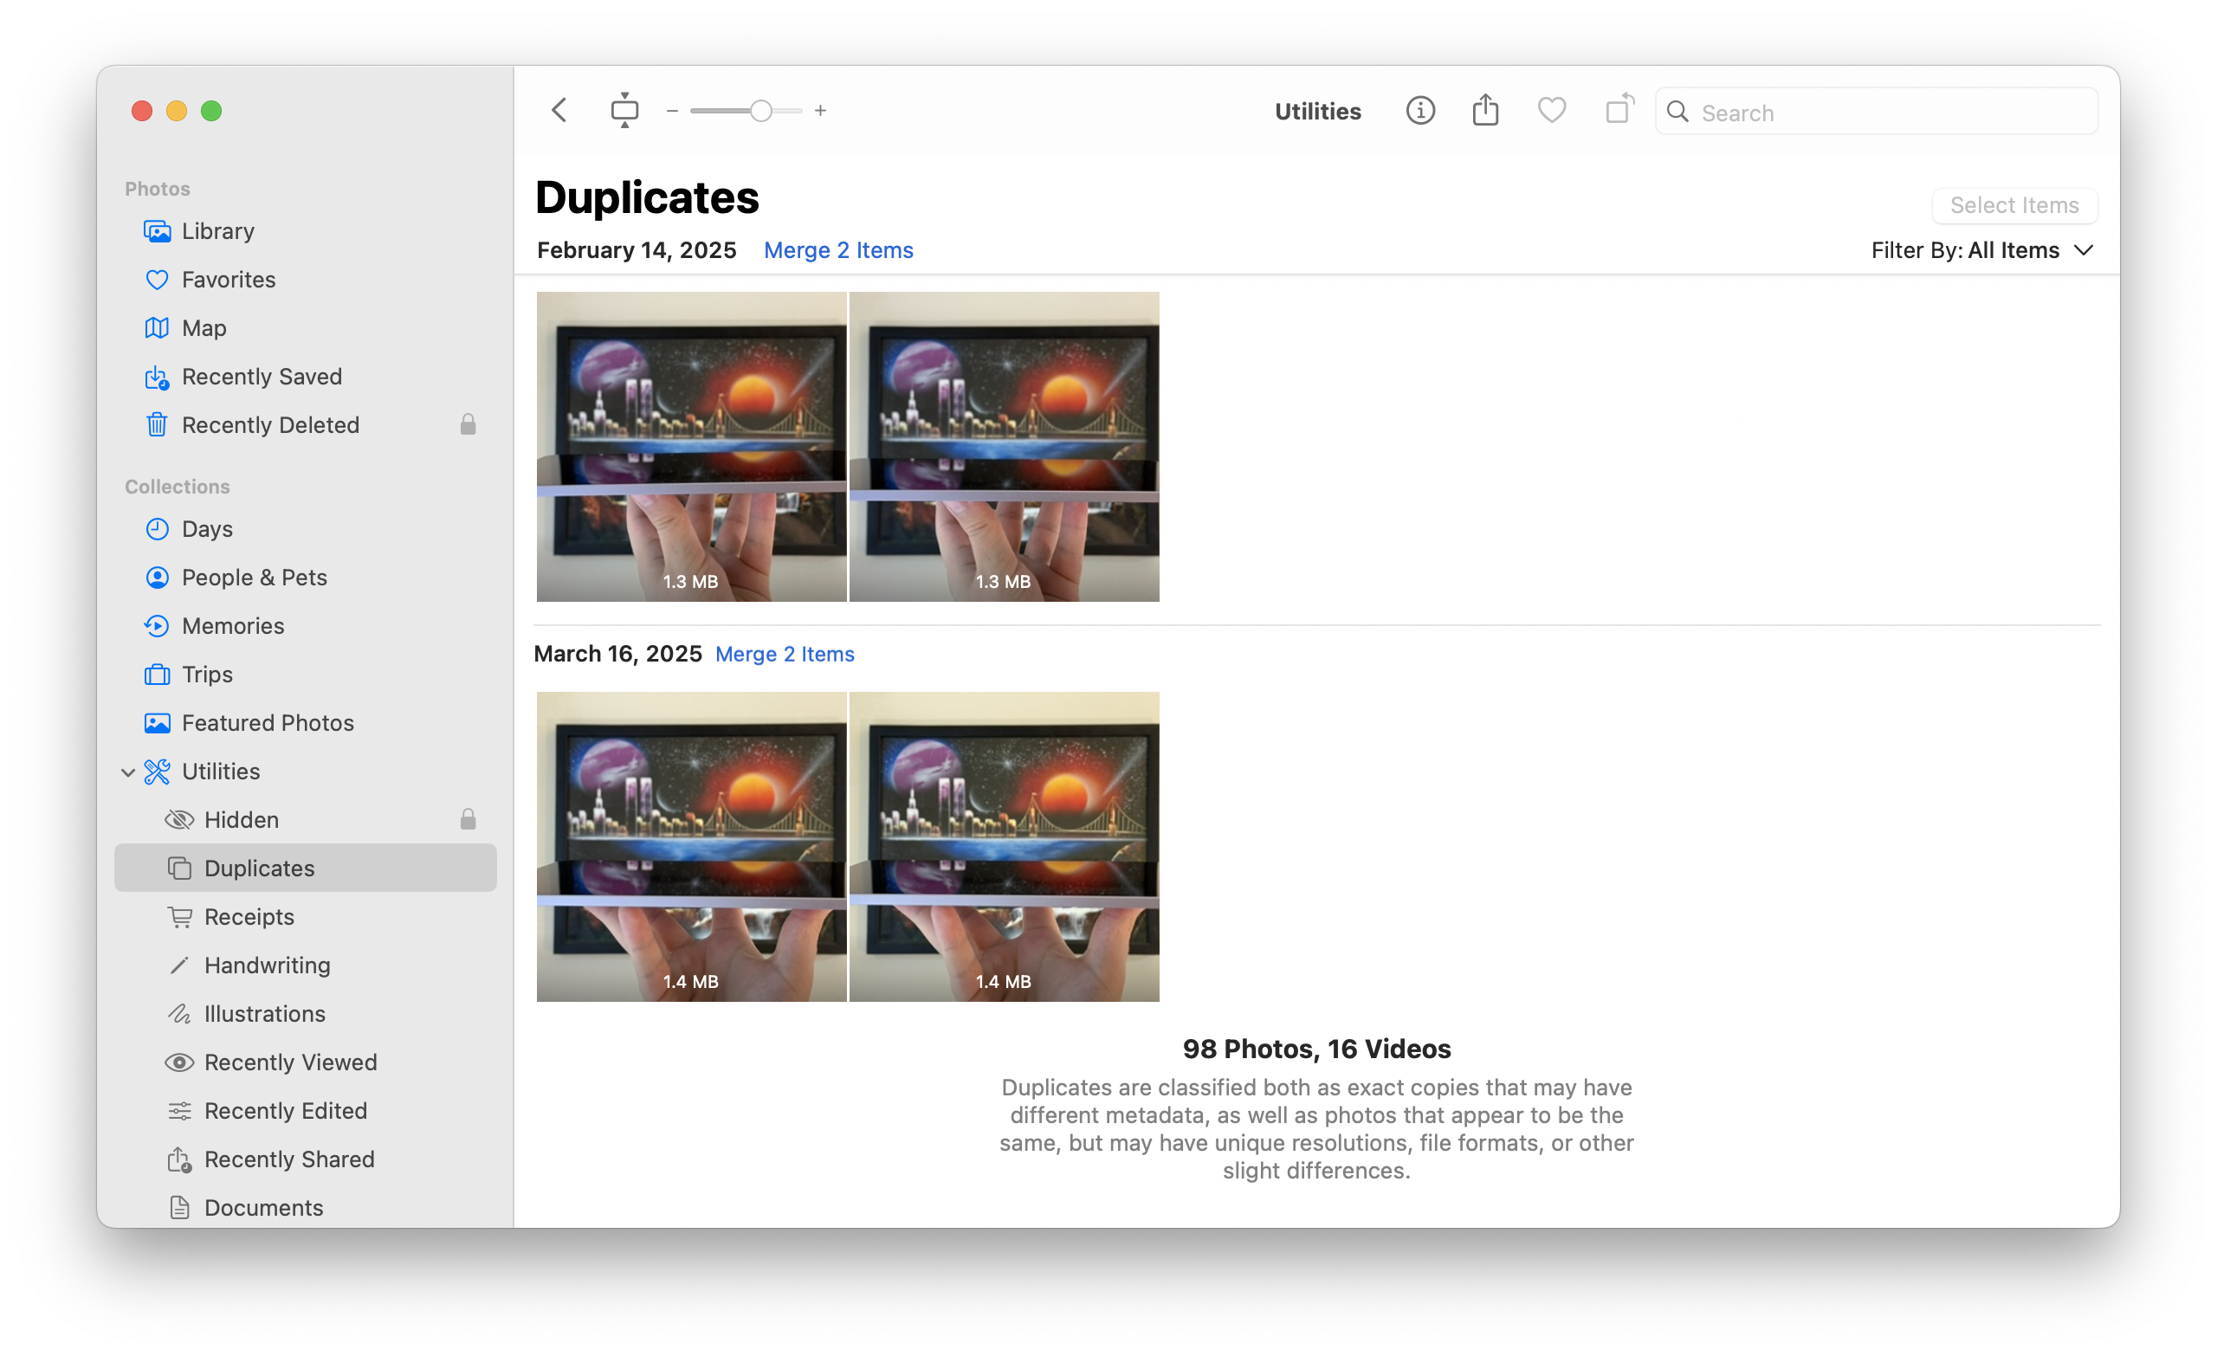Click the zoom in plus button
The image size is (2217, 1356).
(x=821, y=111)
